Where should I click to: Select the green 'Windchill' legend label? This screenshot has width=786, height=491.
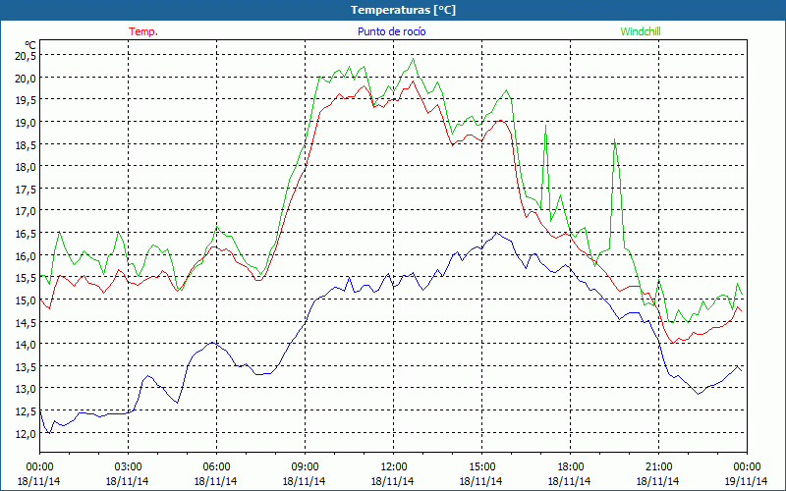641,31
